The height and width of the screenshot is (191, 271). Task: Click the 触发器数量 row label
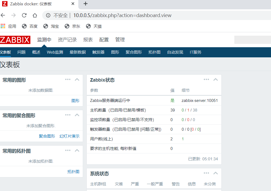pyautogui.click(x=126, y=129)
